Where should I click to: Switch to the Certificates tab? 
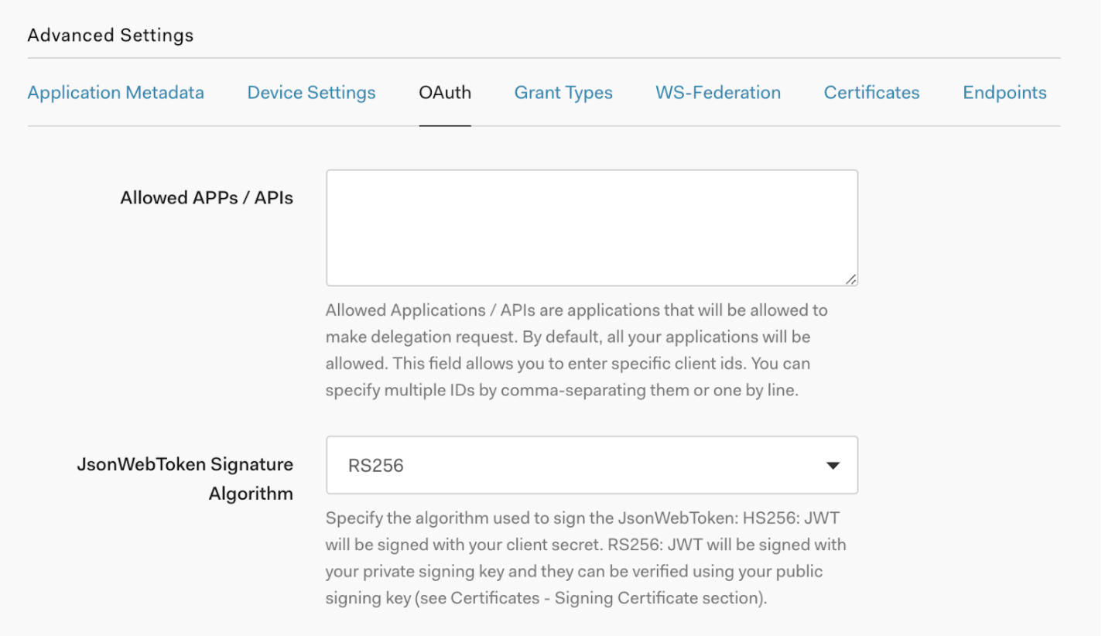871,93
